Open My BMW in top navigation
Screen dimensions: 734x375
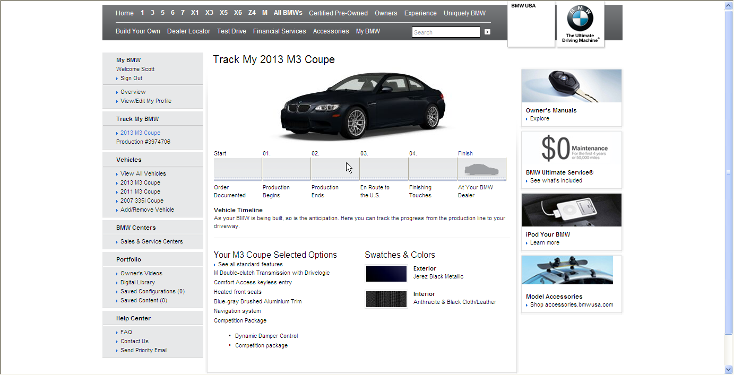[x=368, y=31]
